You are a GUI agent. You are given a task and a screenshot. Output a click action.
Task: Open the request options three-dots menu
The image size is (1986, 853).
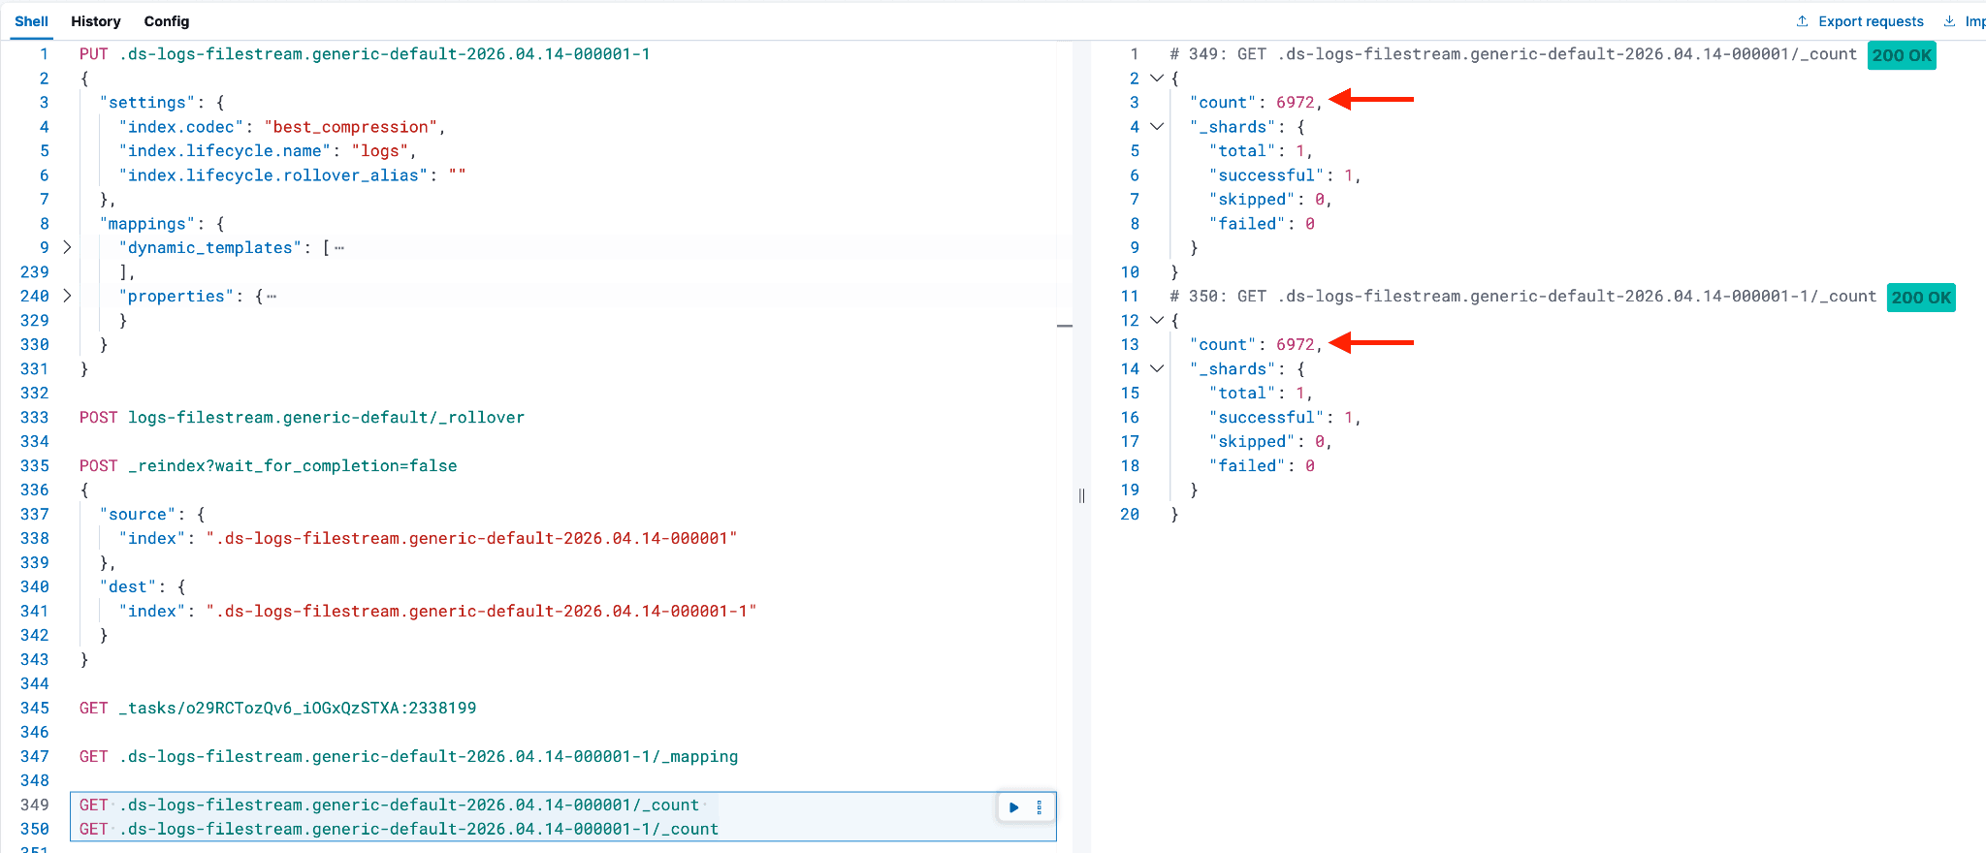tap(1040, 806)
